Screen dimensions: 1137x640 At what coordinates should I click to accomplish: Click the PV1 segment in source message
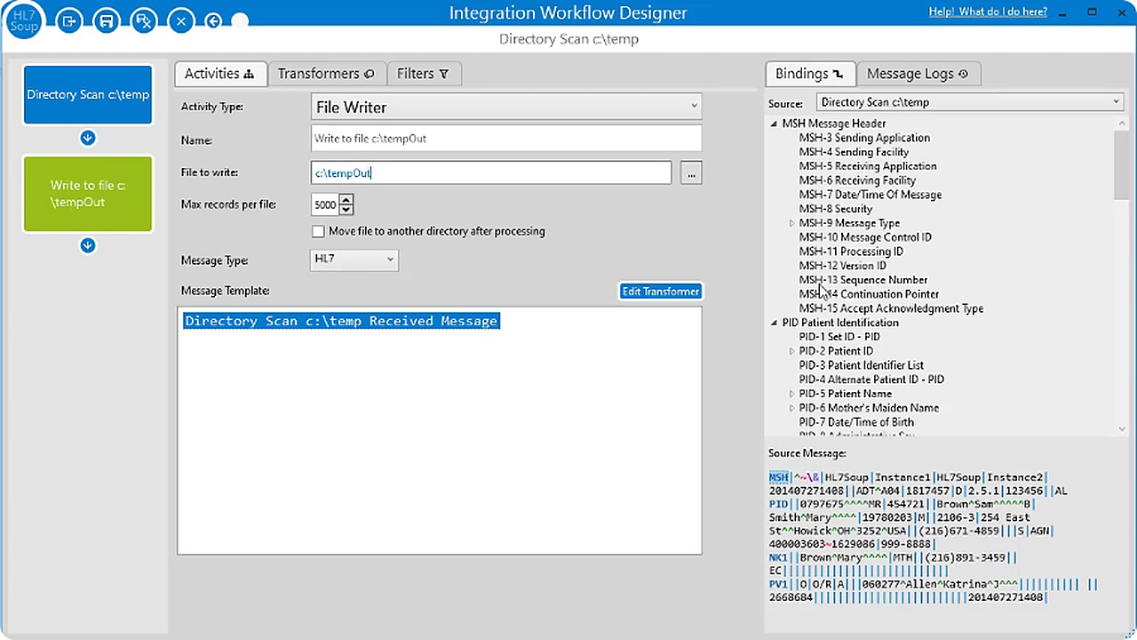pyautogui.click(x=778, y=584)
